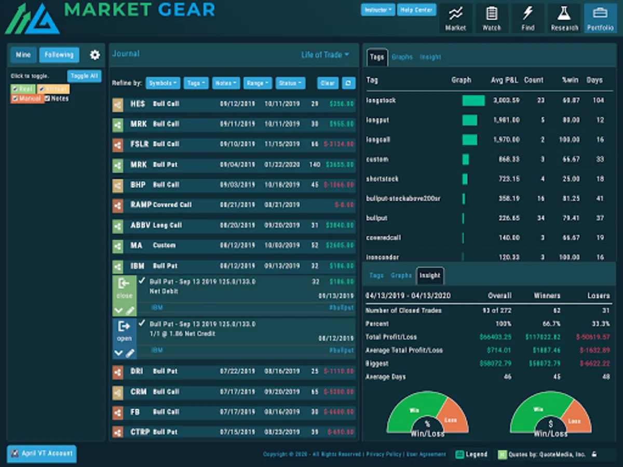Select lower panel Insight tab

pyautogui.click(x=430, y=276)
